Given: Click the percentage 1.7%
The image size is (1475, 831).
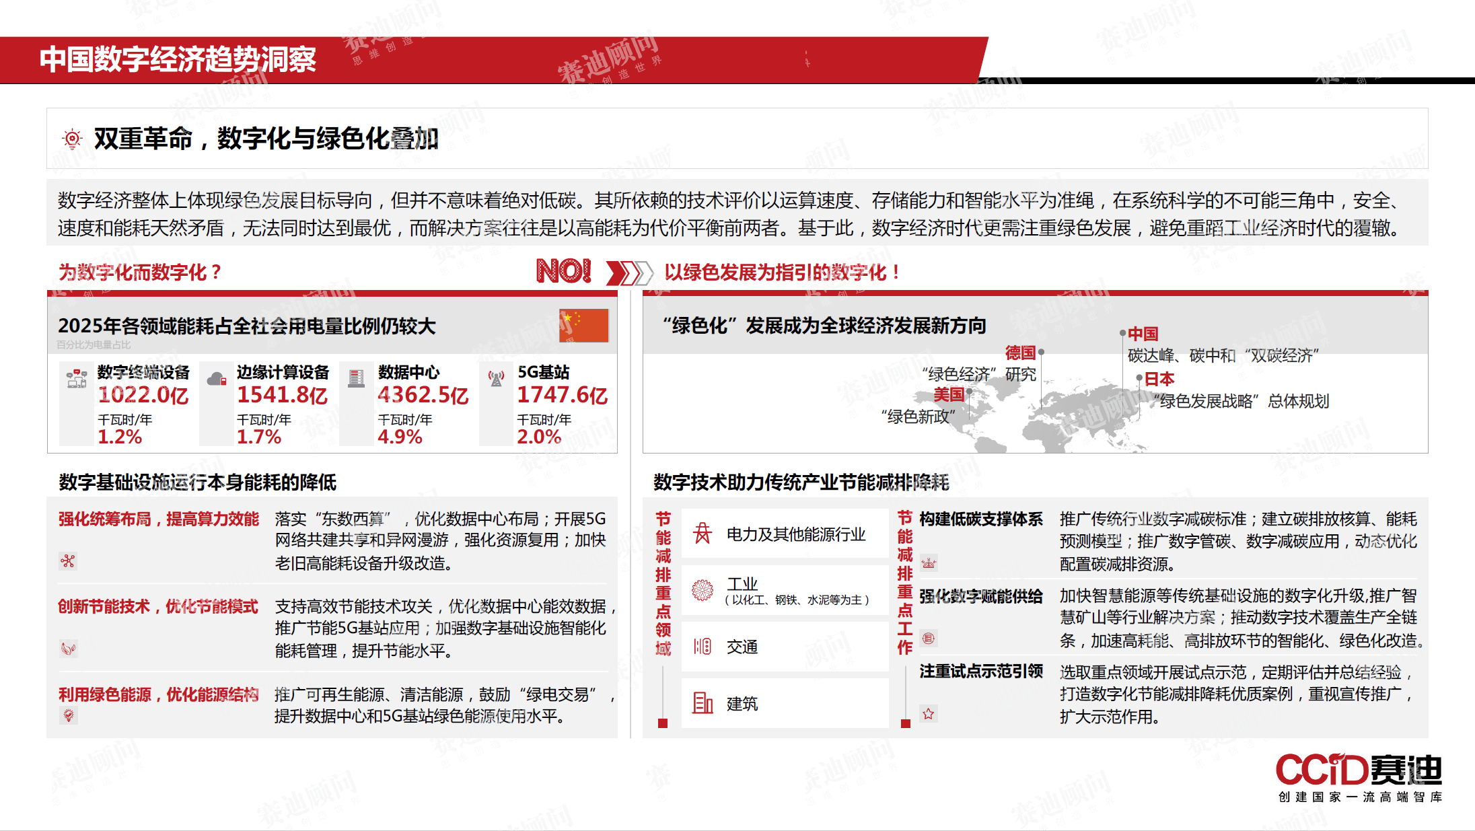Looking at the screenshot, I should tap(259, 437).
